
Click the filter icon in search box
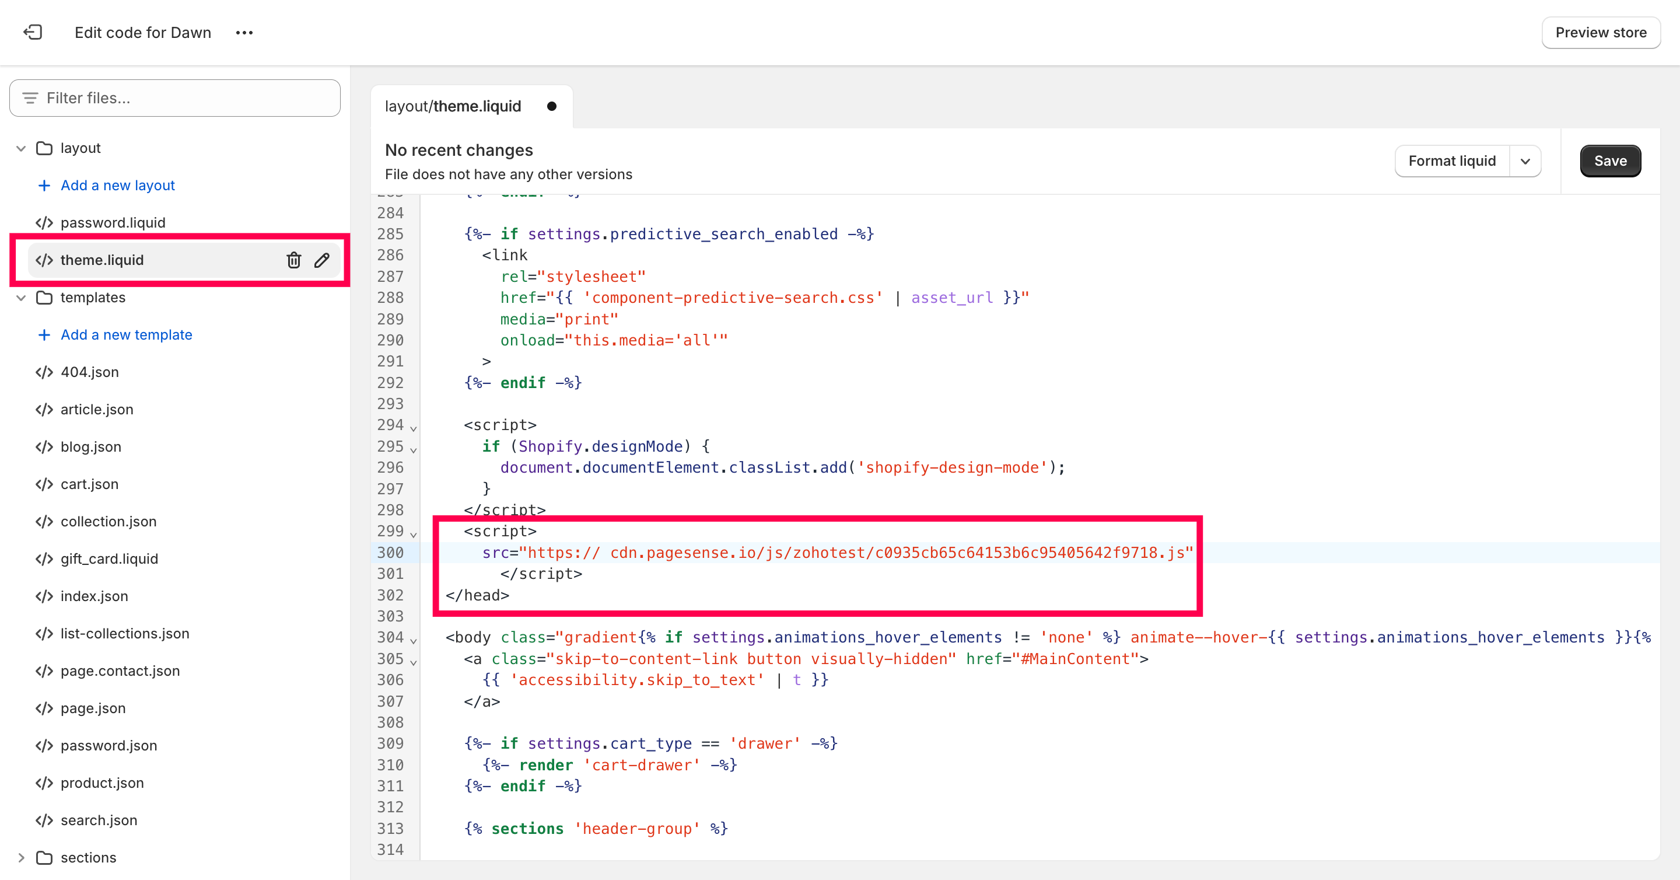click(30, 98)
